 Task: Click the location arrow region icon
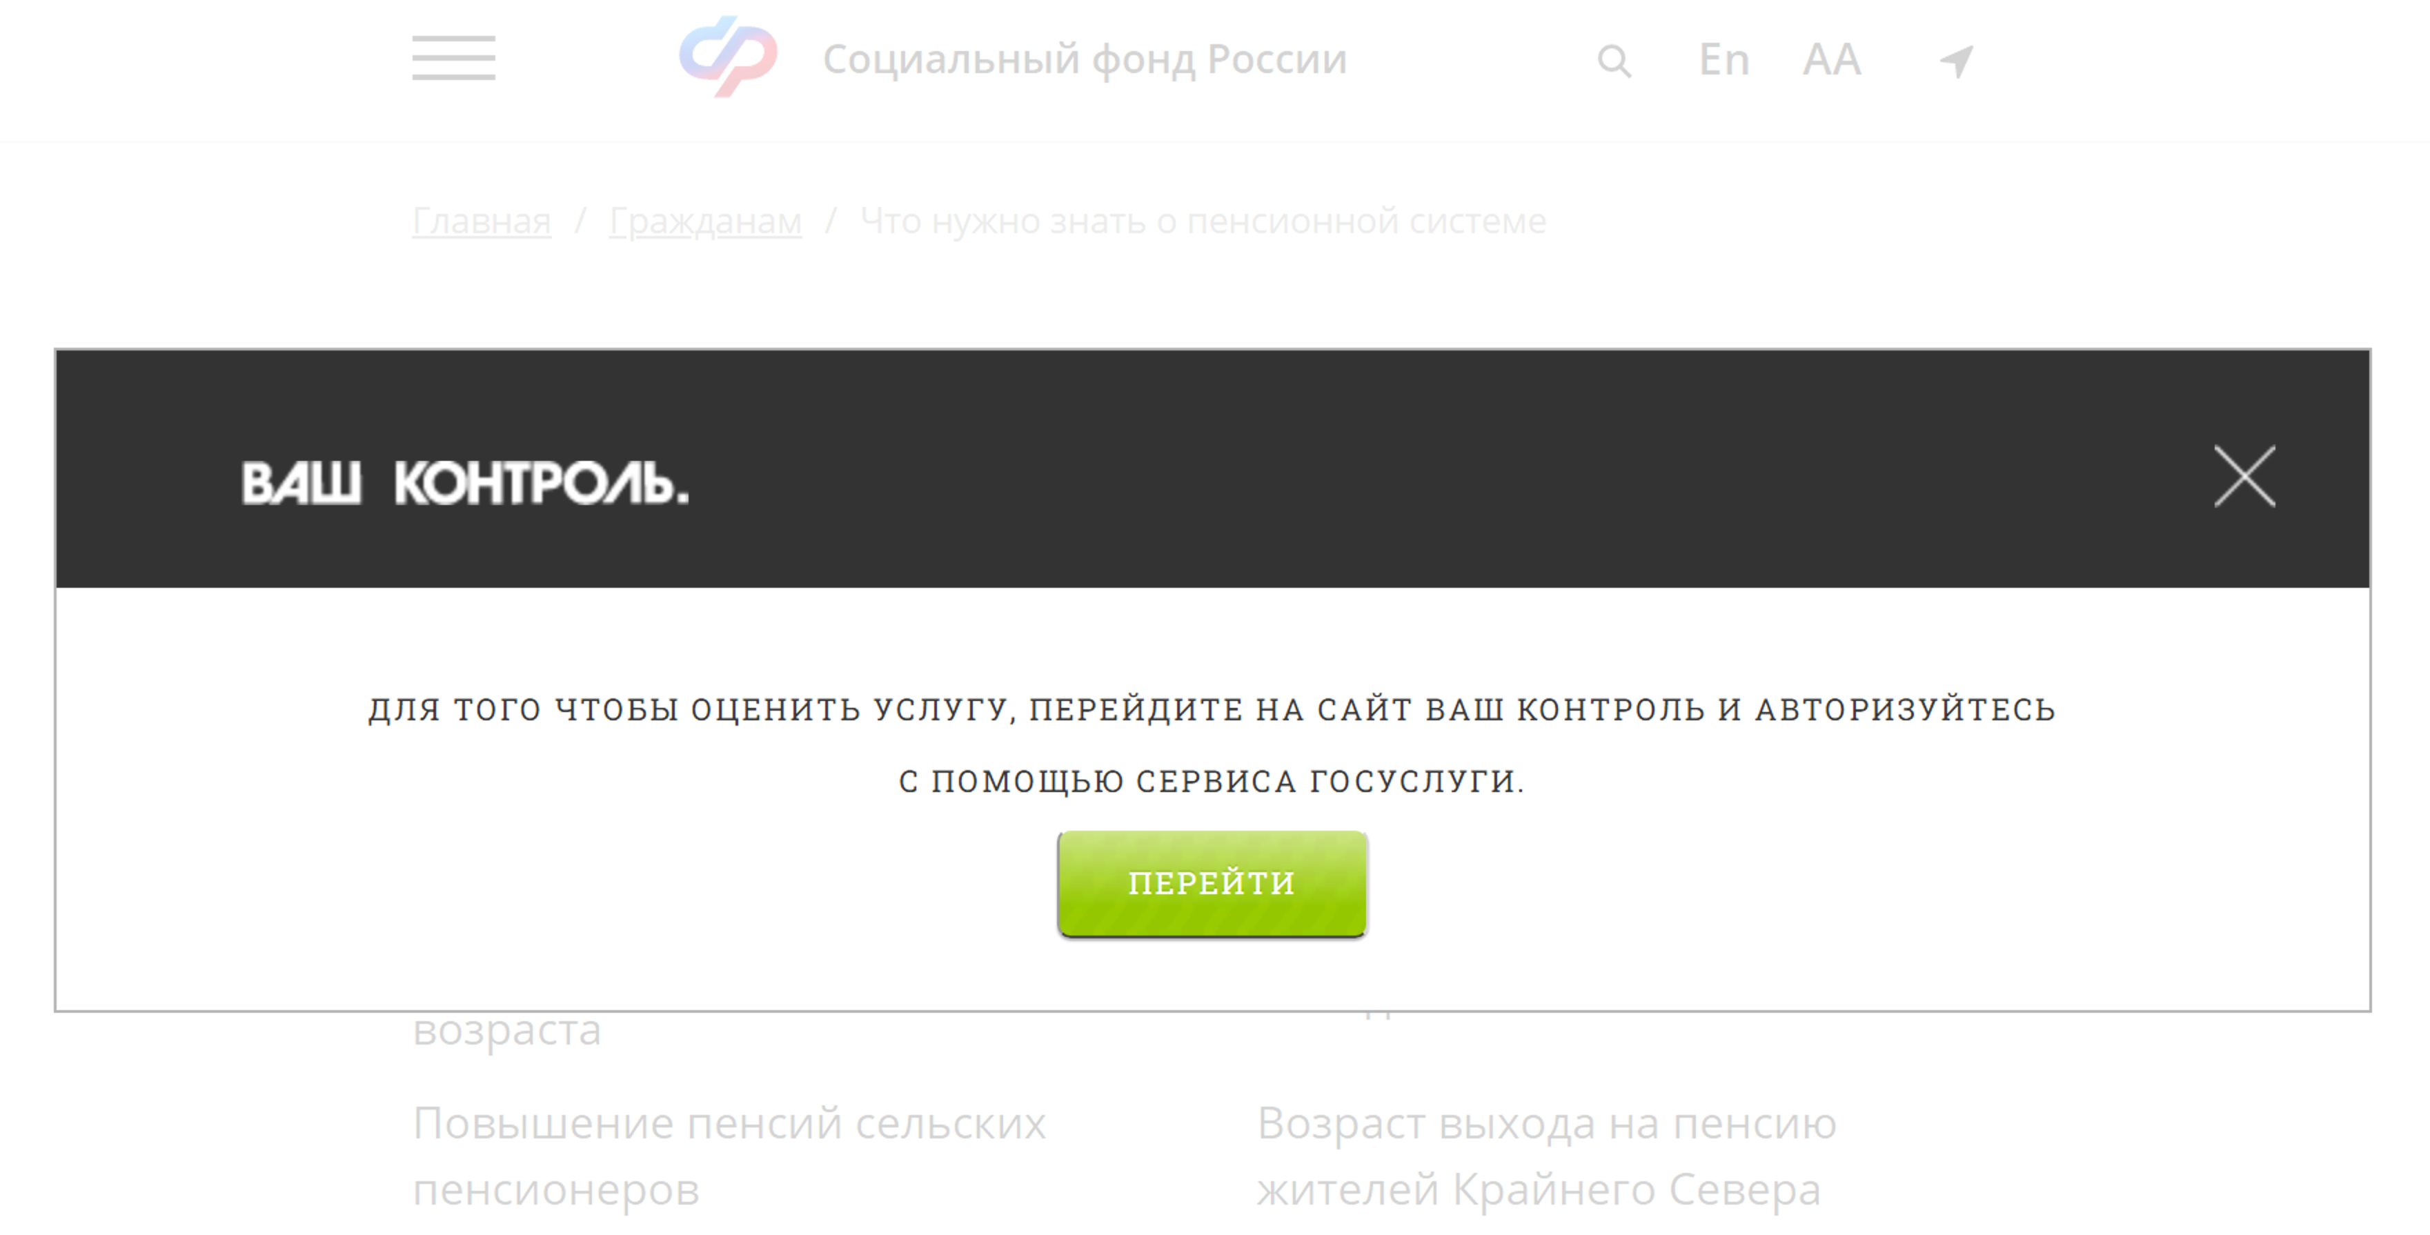coord(1957,61)
